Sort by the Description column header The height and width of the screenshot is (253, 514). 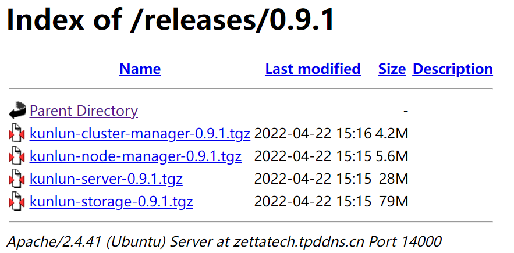(x=452, y=69)
